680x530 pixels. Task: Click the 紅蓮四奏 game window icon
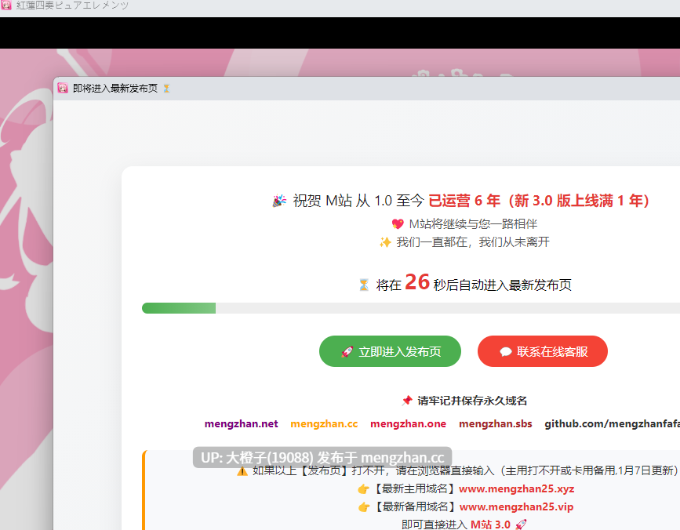click(x=6, y=5)
